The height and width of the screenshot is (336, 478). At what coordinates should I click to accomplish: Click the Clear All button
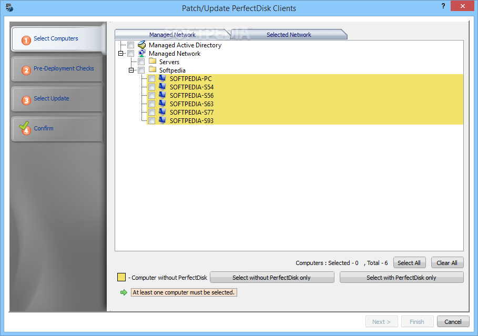[447, 263]
